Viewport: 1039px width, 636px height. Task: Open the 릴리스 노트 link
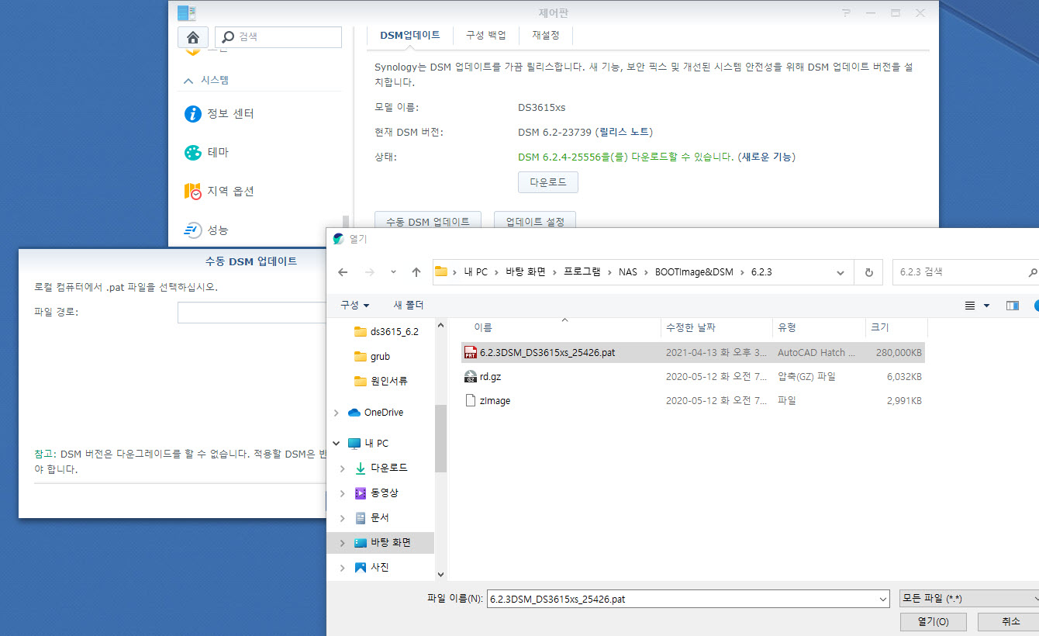click(624, 133)
